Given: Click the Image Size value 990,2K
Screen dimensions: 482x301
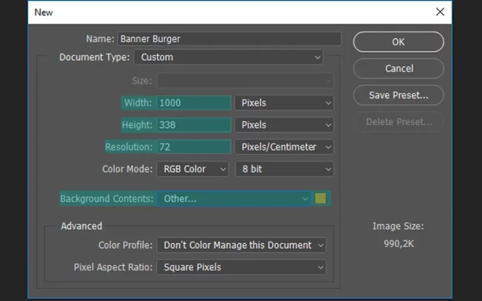Looking at the screenshot, I should pos(399,244).
